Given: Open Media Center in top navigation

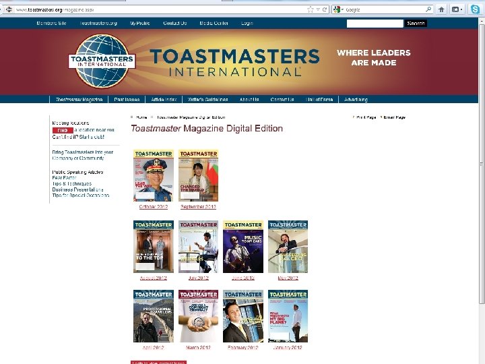Looking at the screenshot, I should [x=214, y=23].
